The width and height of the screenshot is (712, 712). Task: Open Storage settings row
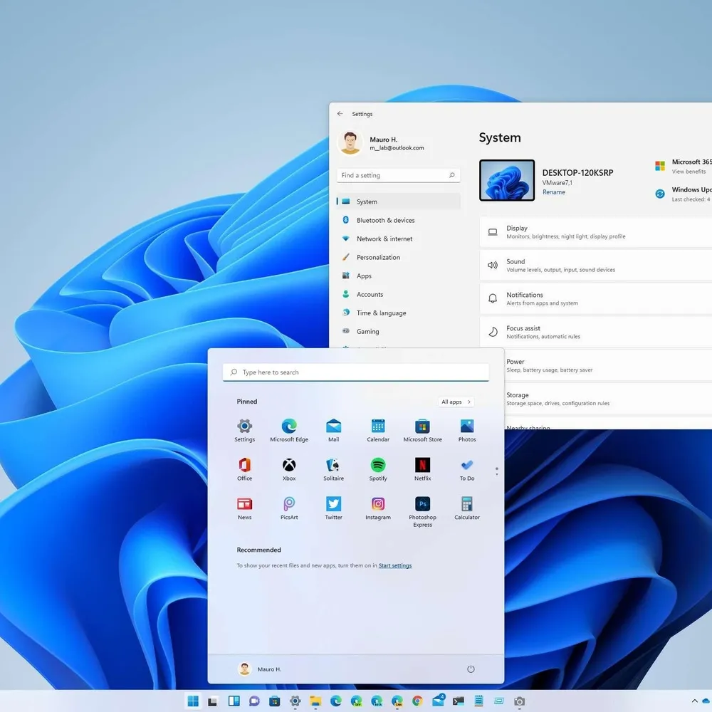click(608, 399)
